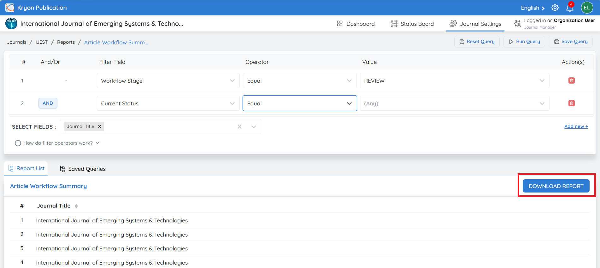Go to IJEST breadcrumb
Viewport: 600px width, 268px height.
tap(42, 42)
